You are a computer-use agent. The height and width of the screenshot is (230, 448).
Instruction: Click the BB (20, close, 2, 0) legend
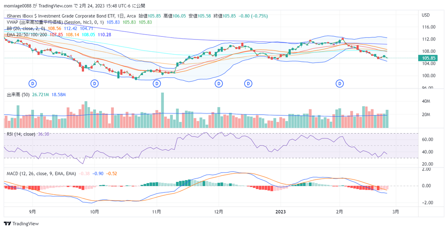click(x=26, y=28)
